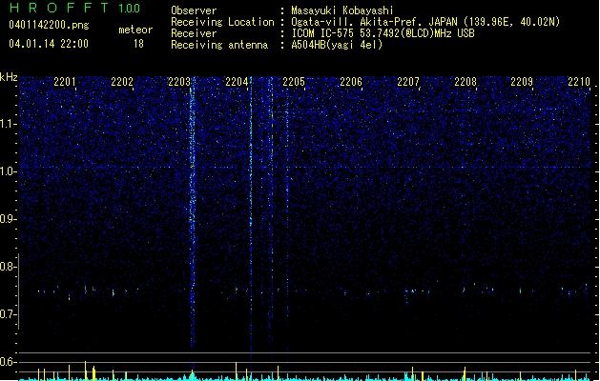The width and height of the screenshot is (600, 381).
Task: Click time marker 2207
Action: pos(408,81)
